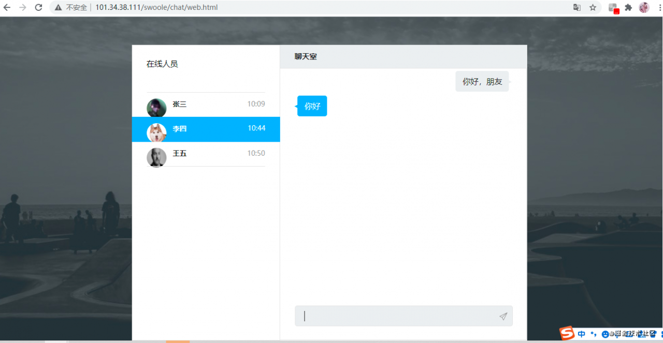Image resolution: width=663 pixels, height=343 pixels.
Task: Open the translate page icon
Action: (x=577, y=7)
